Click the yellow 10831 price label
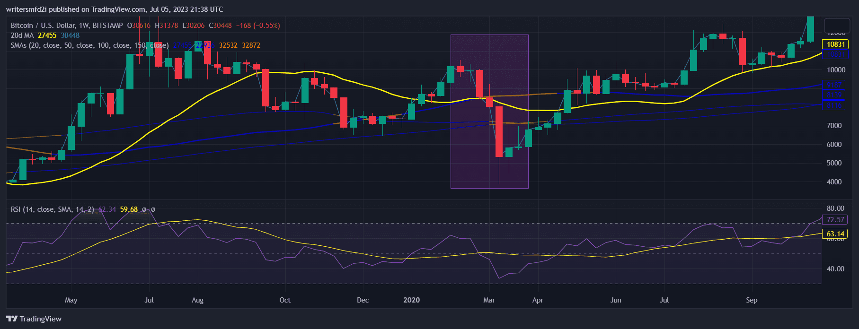Viewport: 859px width, 329px height. (835, 44)
